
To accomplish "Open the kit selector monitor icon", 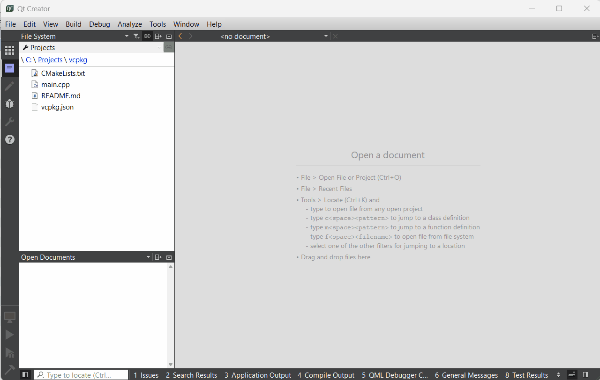I will 9,317.
